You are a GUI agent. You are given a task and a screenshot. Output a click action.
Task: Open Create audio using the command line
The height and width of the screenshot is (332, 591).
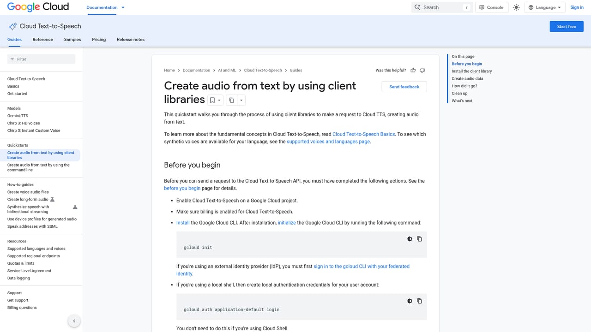tap(38, 167)
